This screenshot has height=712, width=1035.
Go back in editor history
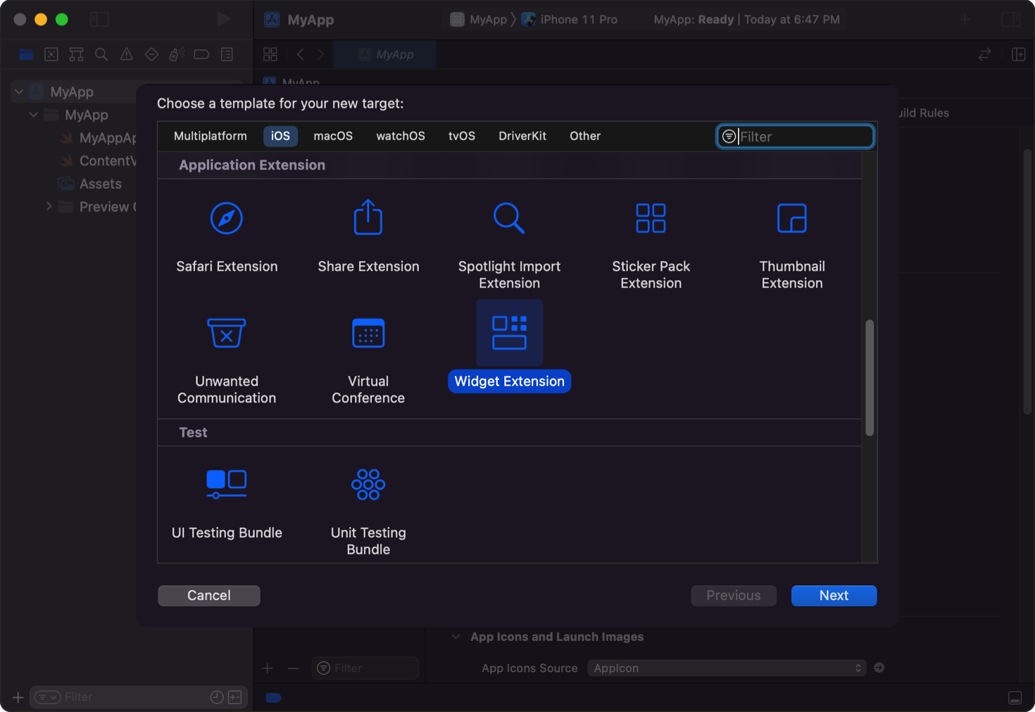[x=301, y=54]
